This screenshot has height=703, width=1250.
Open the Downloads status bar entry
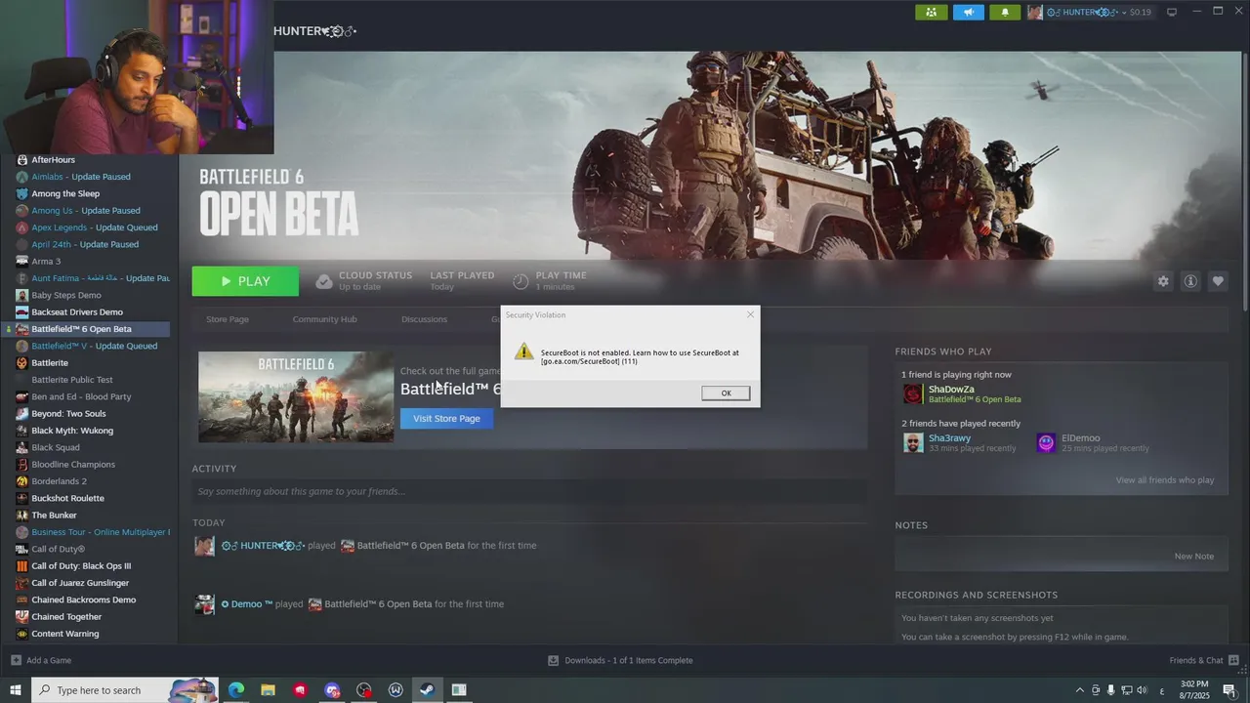[x=620, y=660]
